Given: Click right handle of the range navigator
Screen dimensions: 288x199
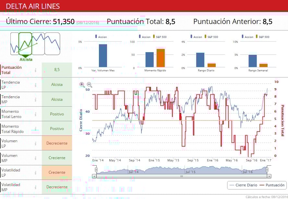Looking at the screenshot, I should 267,170.
